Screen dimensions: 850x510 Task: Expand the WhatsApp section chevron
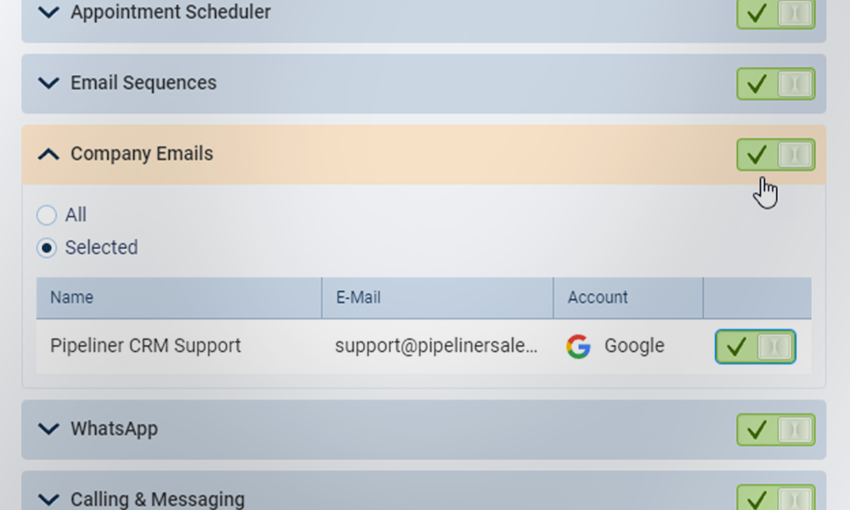tap(49, 429)
